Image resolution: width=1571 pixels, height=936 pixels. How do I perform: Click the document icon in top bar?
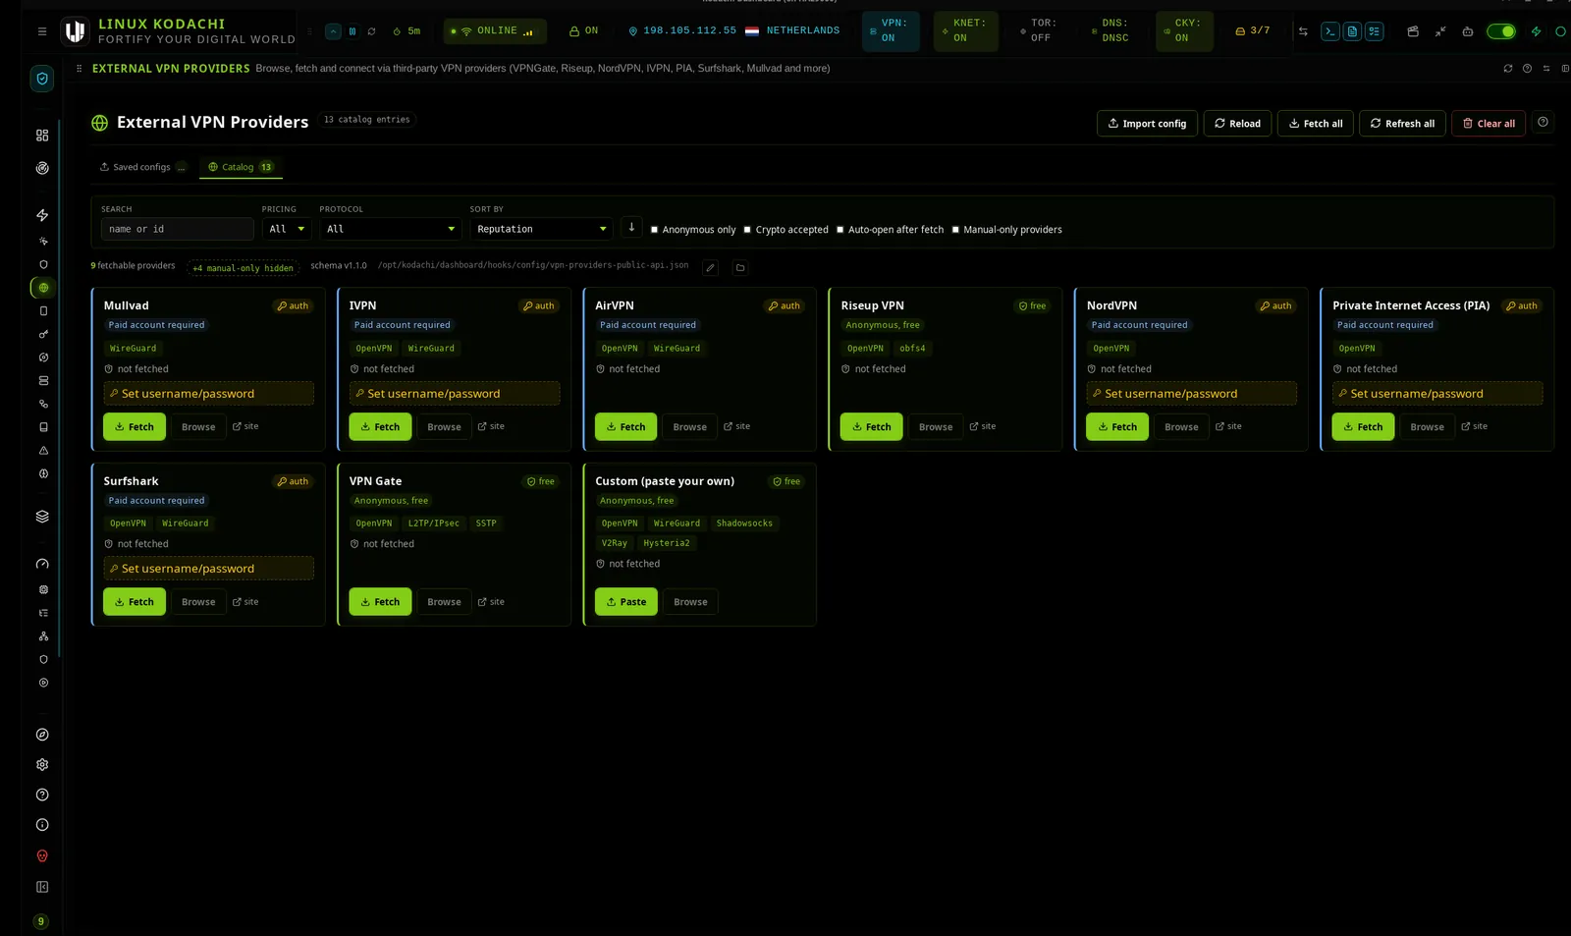pyautogui.click(x=1352, y=31)
